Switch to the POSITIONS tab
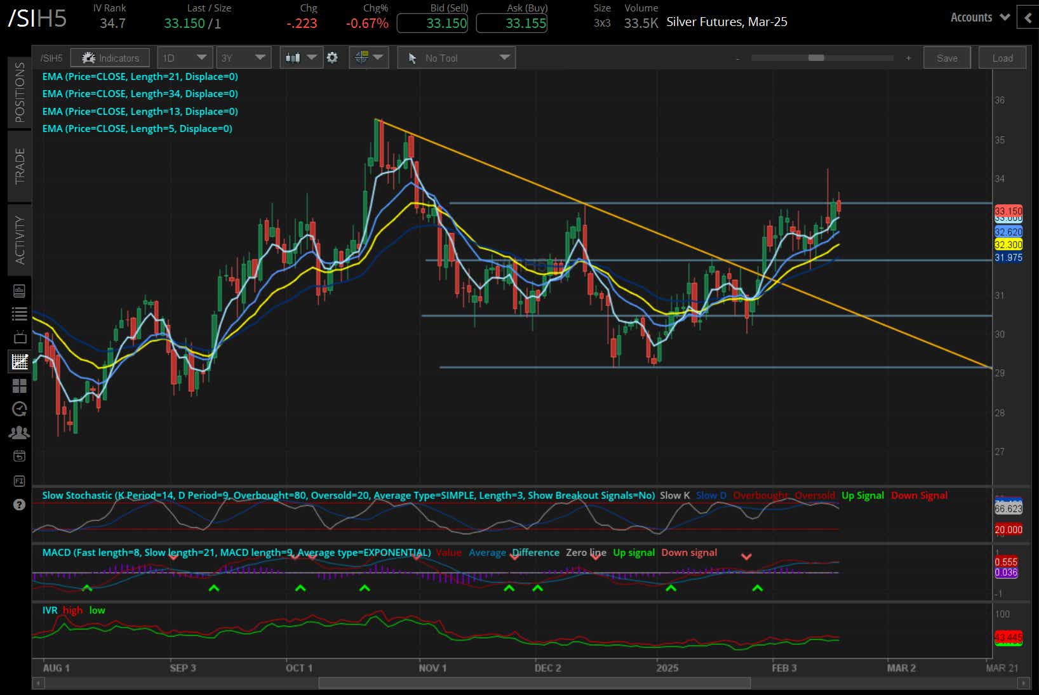The height and width of the screenshot is (695, 1039). coord(20,92)
